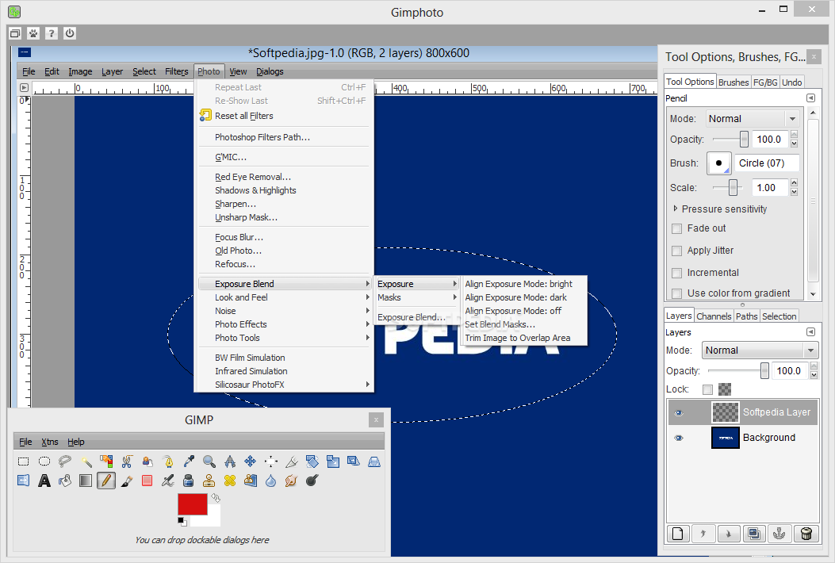Select the Free Select lasso tool
835x563 pixels.
click(65, 462)
